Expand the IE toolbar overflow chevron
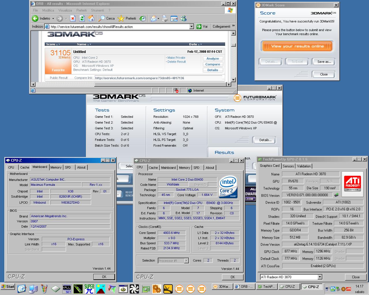This screenshot has width=369, height=295. pyautogui.click(x=233, y=26)
